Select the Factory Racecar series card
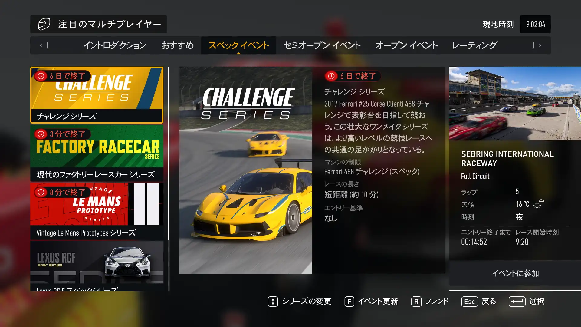The height and width of the screenshot is (327, 581). [97, 153]
